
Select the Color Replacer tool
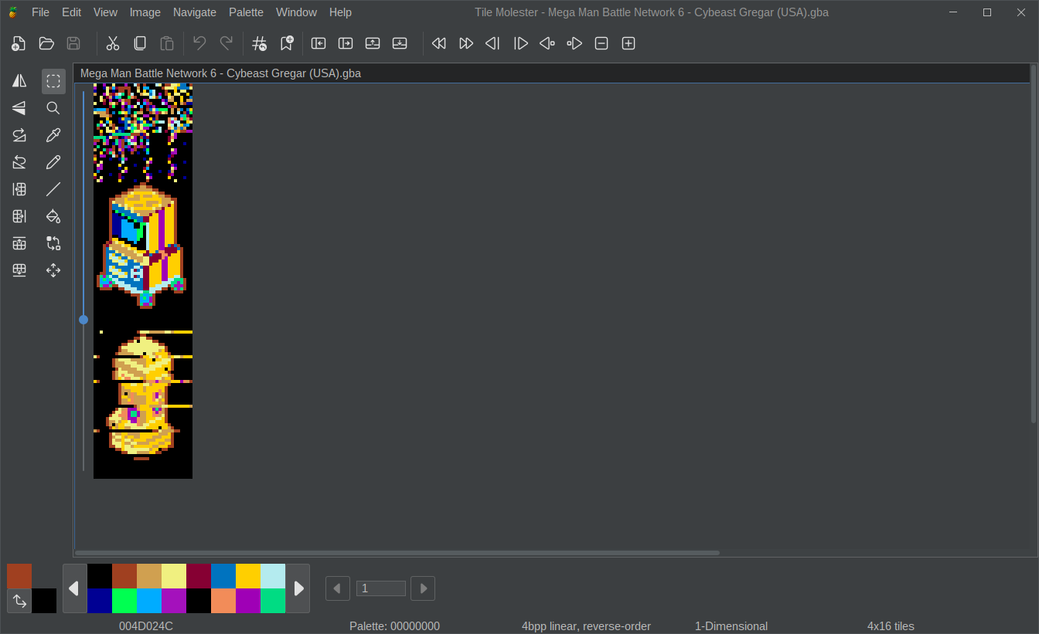pyautogui.click(x=53, y=243)
